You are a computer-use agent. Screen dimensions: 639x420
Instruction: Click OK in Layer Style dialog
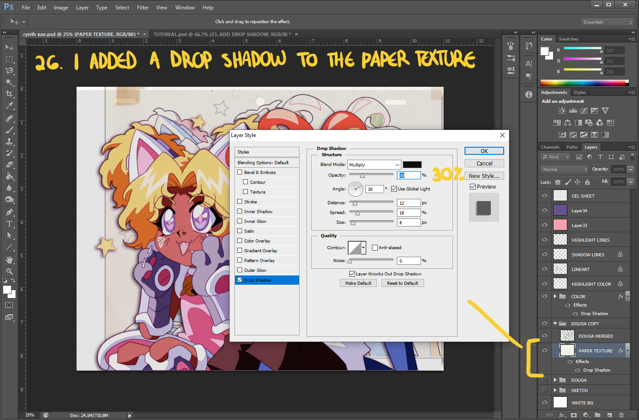click(484, 151)
